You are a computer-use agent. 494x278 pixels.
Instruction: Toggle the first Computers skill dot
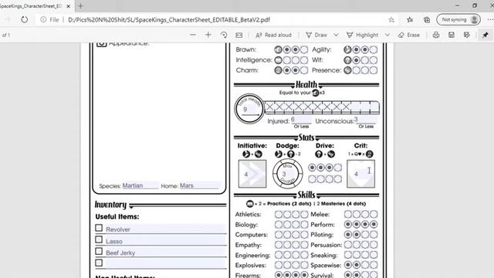[279, 235]
